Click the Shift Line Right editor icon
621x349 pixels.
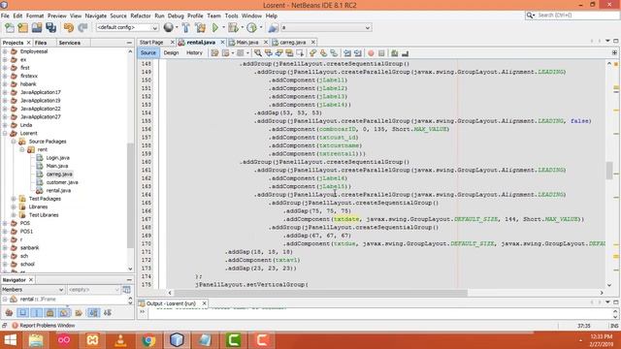point(358,53)
